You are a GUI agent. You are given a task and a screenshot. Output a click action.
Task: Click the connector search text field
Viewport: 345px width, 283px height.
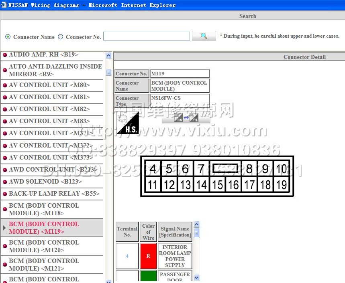coord(147,36)
